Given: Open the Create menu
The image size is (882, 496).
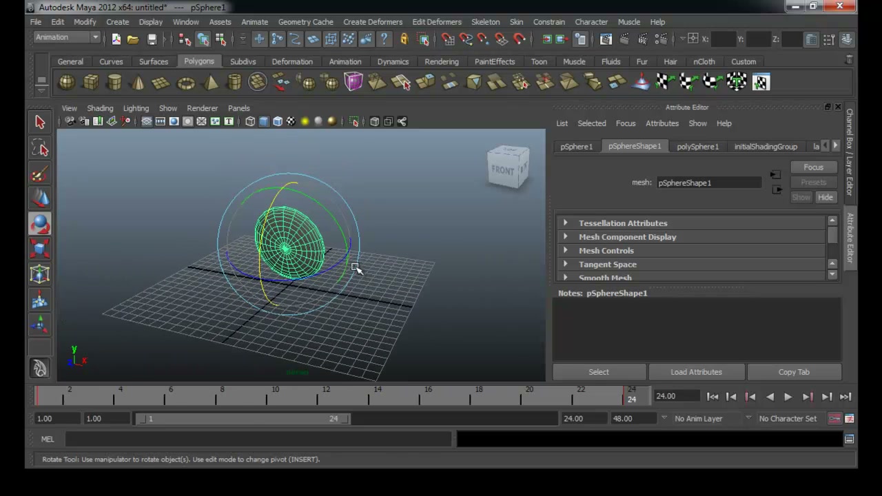Looking at the screenshot, I should point(118,22).
